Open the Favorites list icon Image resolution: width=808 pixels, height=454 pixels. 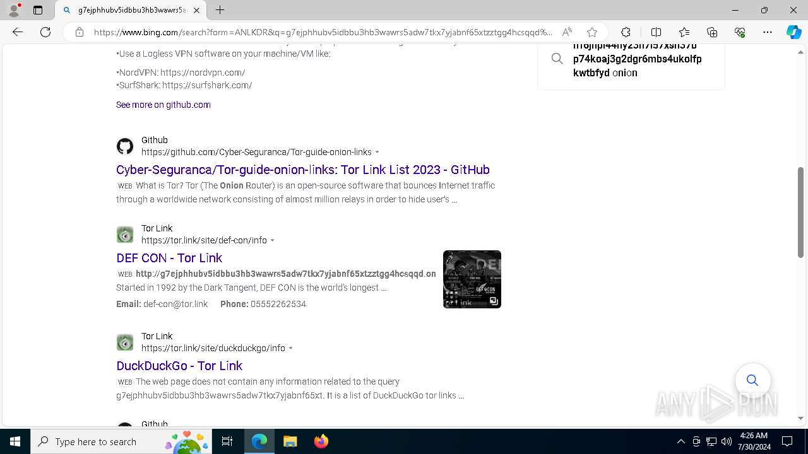(684, 32)
